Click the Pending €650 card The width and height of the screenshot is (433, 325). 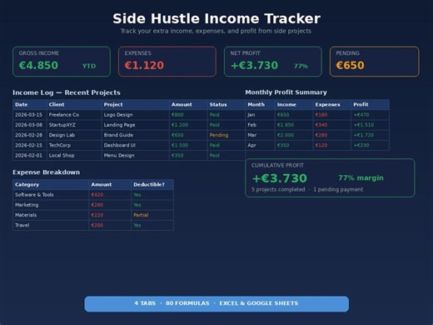click(x=375, y=62)
